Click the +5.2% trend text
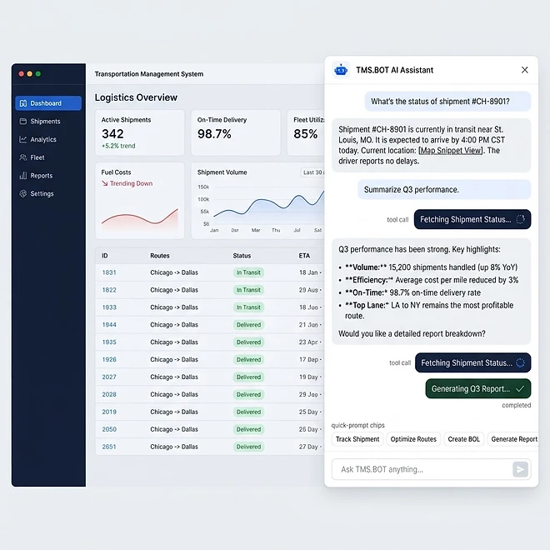The height and width of the screenshot is (550, 550). [x=118, y=146]
